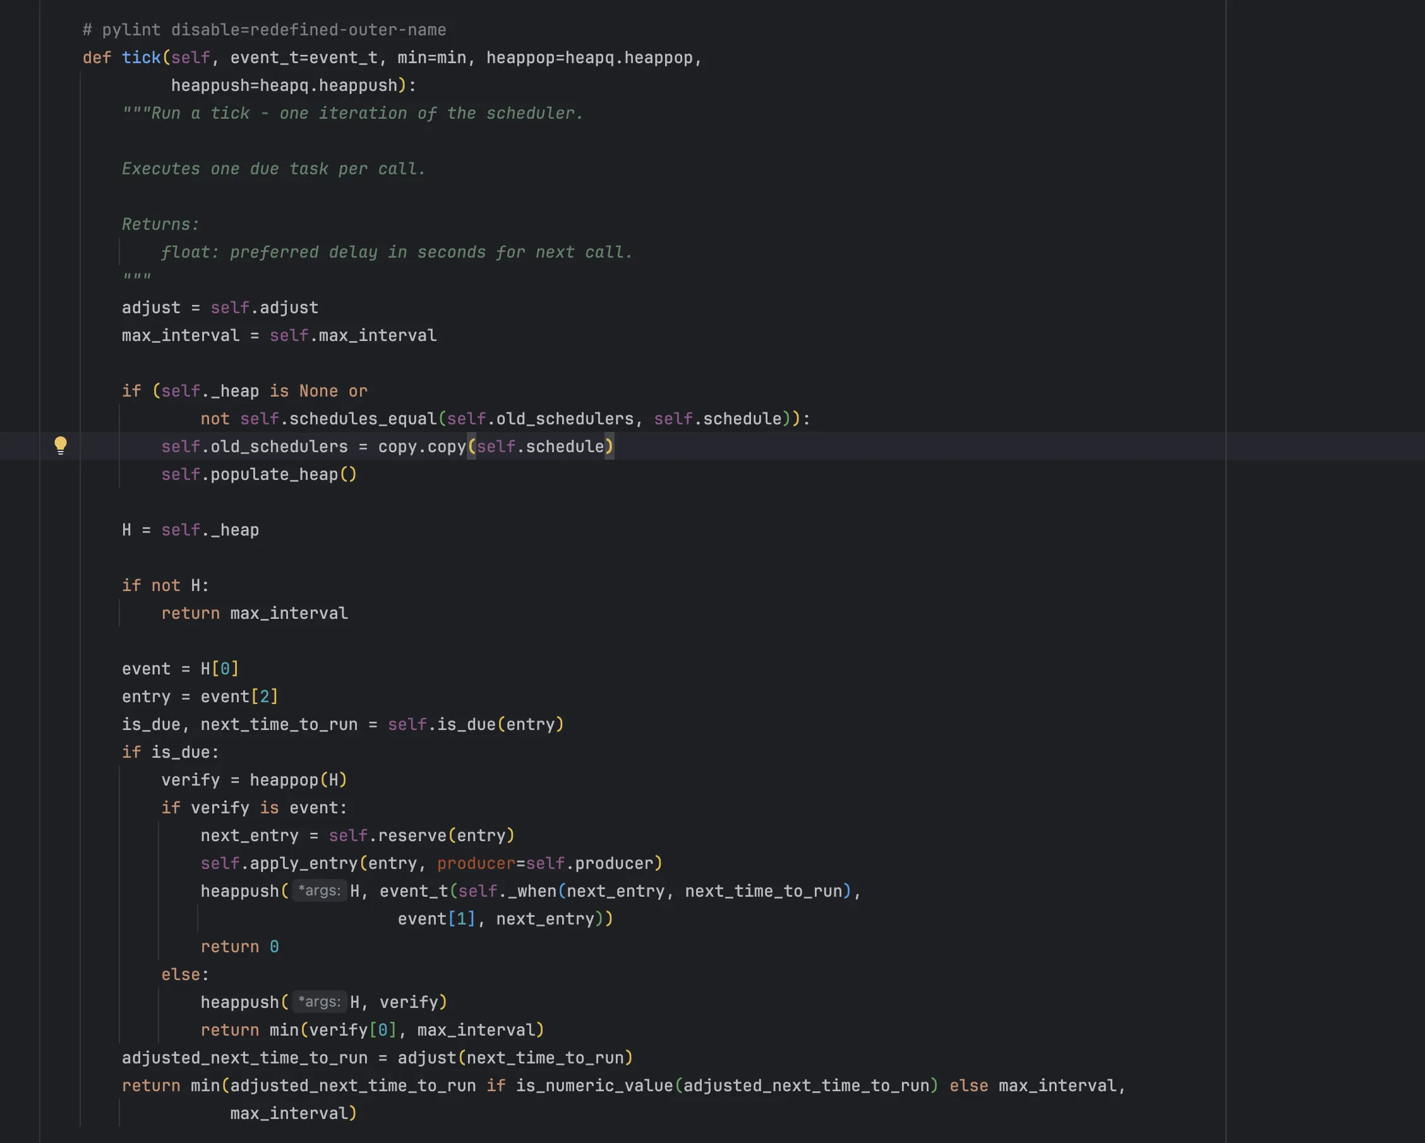Click the *args inlay hint near heappush(H, verify)
The height and width of the screenshot is (1143, 1425).
coord(319,1002)
